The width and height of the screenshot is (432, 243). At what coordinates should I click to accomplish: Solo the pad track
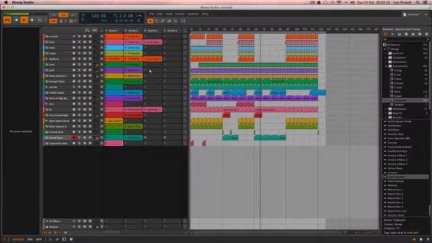[80, 70]
